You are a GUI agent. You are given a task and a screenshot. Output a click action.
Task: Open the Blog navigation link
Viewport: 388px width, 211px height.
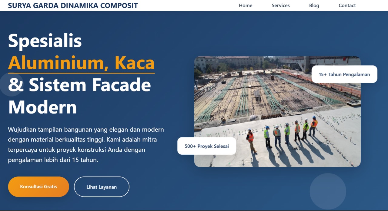tap(314, 5)
